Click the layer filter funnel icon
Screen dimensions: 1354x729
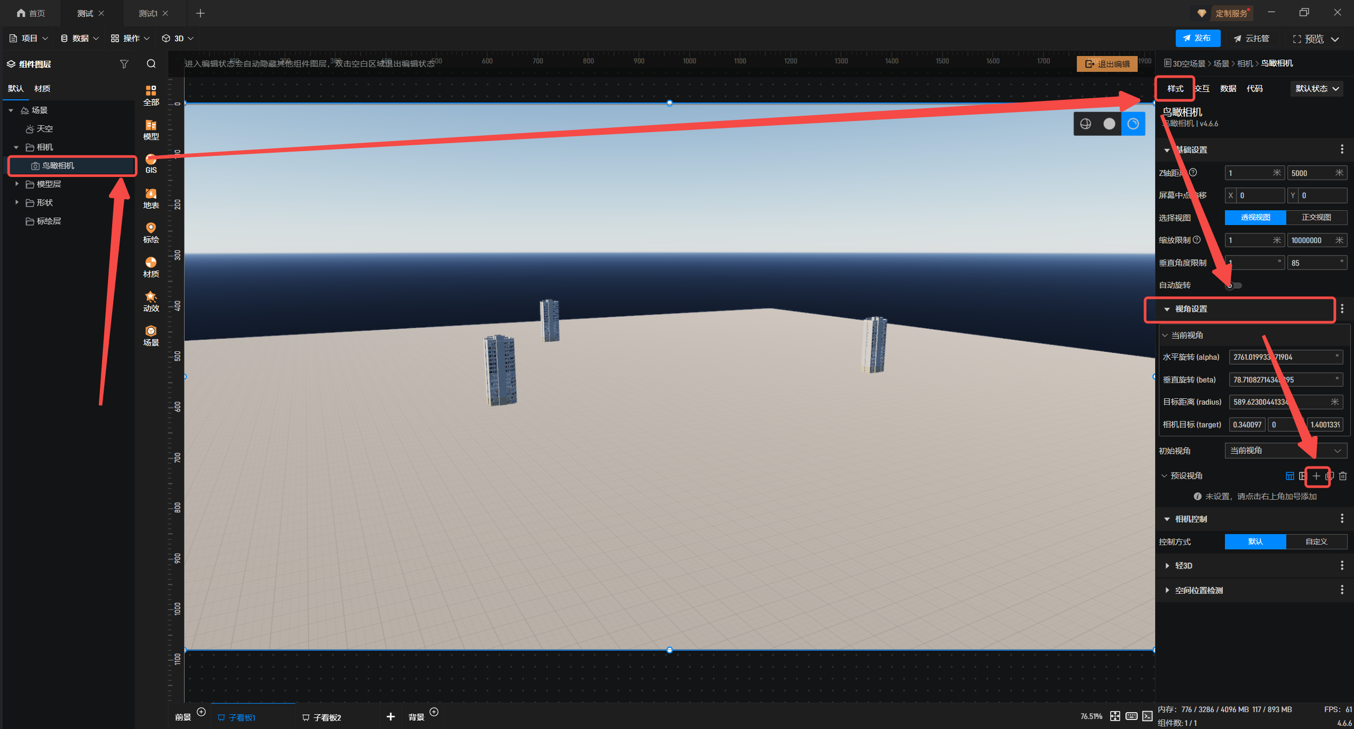[x=124, y=64]
